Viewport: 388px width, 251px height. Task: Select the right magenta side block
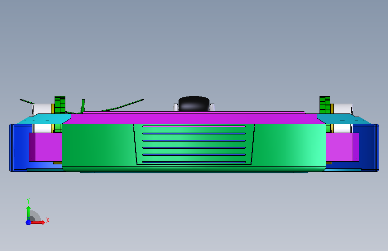[x=342, y=147]
